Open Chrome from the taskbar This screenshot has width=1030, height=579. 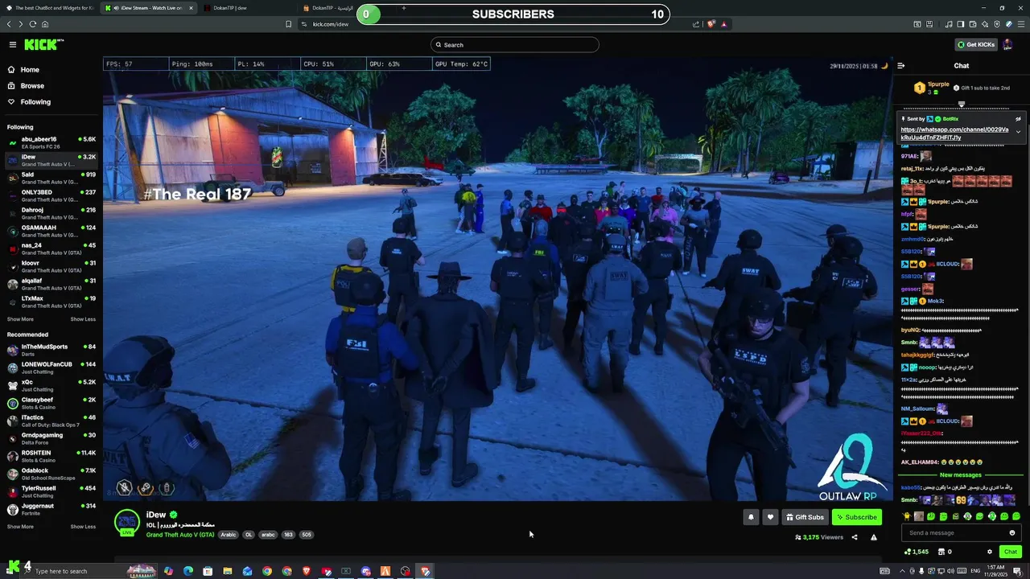(267, 571)
